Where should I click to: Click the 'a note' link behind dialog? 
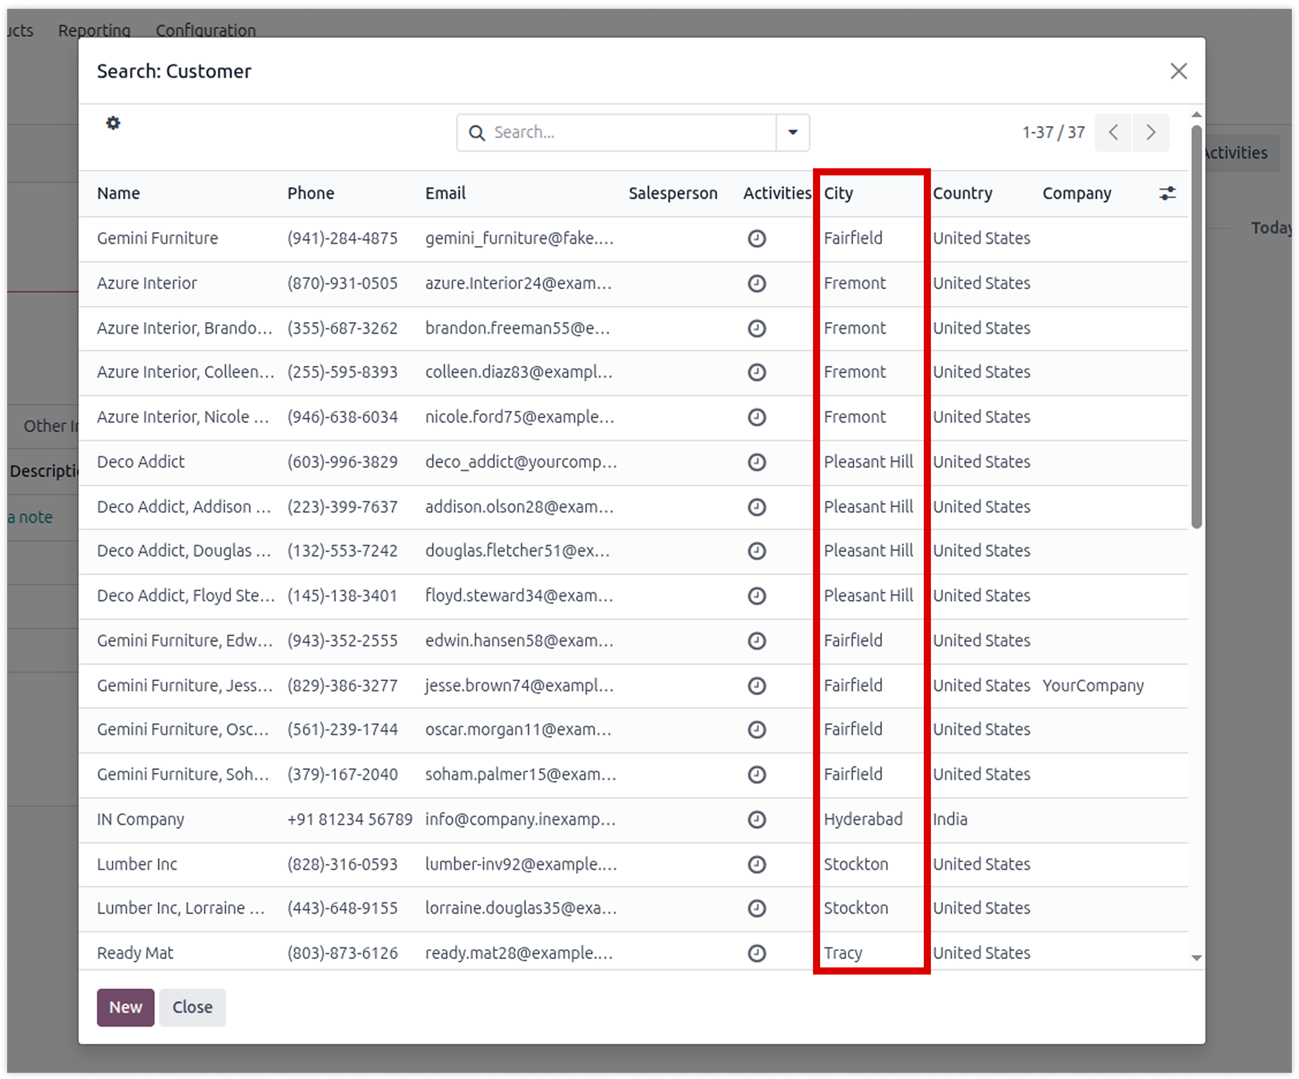[x=29, y=517]
